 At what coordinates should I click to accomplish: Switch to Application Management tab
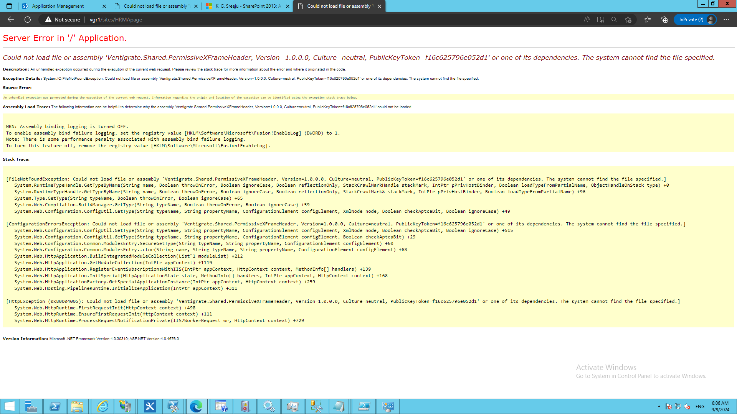pyautogui.click(x=58, y=6)
